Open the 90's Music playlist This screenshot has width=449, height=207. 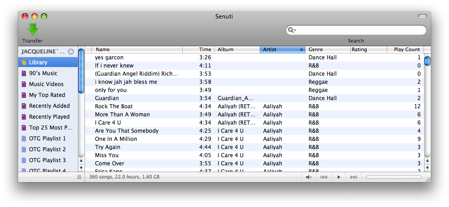(x=43, y=73)
